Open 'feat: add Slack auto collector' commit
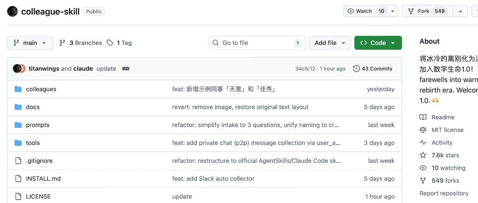This screenshot has width=478, height=203. [x=213, y=179]
